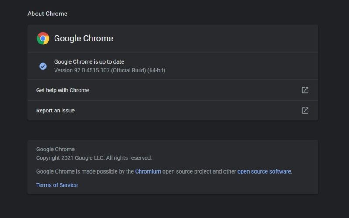Viewport: 349px width, 218px height.
Task: Open the open source software link
Action: (264, 171)
